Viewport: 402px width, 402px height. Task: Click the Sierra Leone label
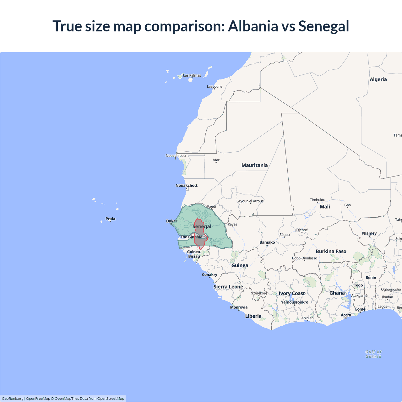(228, 287)
